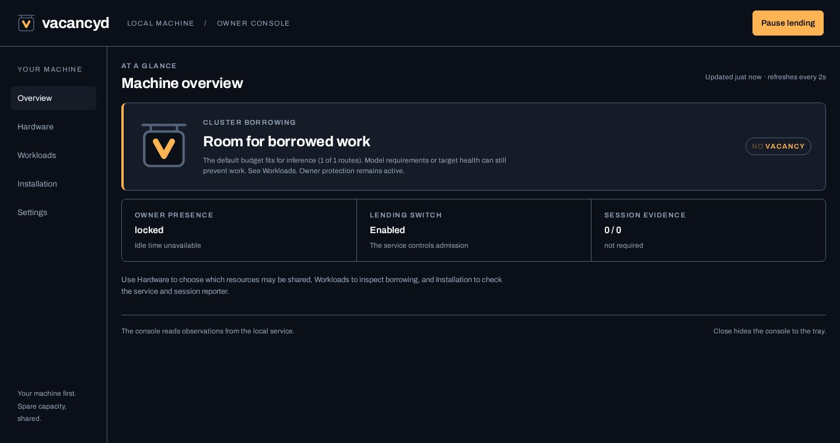Click the 'Your machine first' tagline
This screenshot has width=840, height=443.
tap(47, 406)
